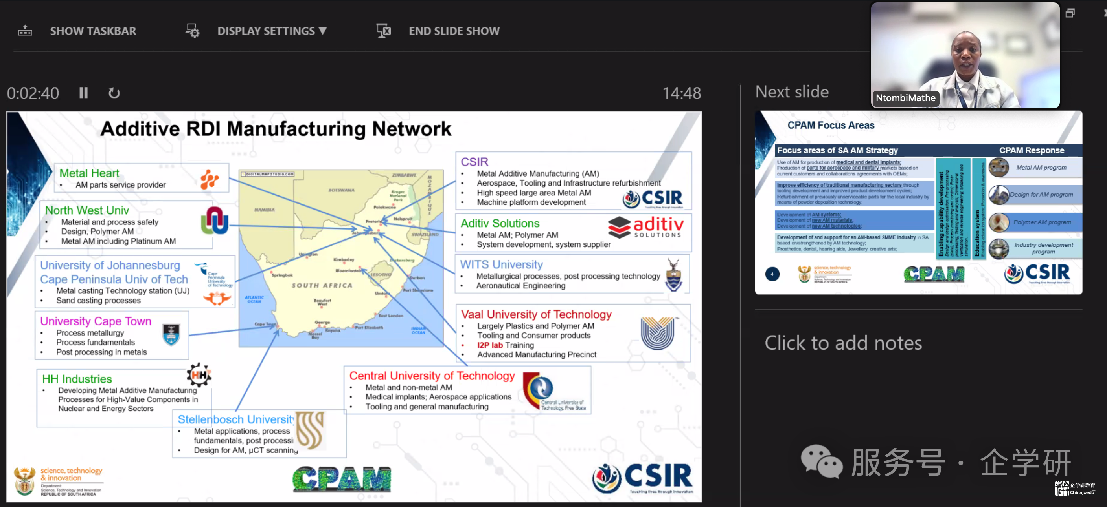The width and height of the screenshot is (1107, 507).
Task: Click the restore window icon top right
Action: 1070,13
